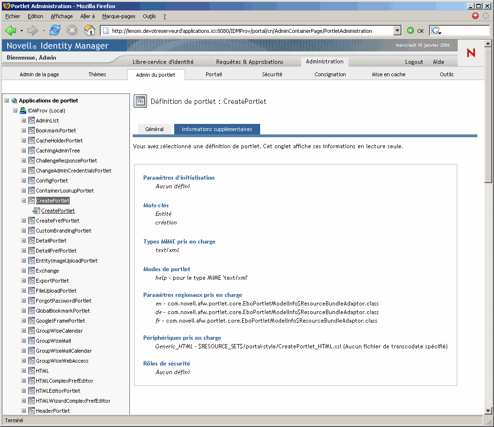Screen dimensions: 494x427
Task: Click the red Novell N logo
Action: point(471,52)
